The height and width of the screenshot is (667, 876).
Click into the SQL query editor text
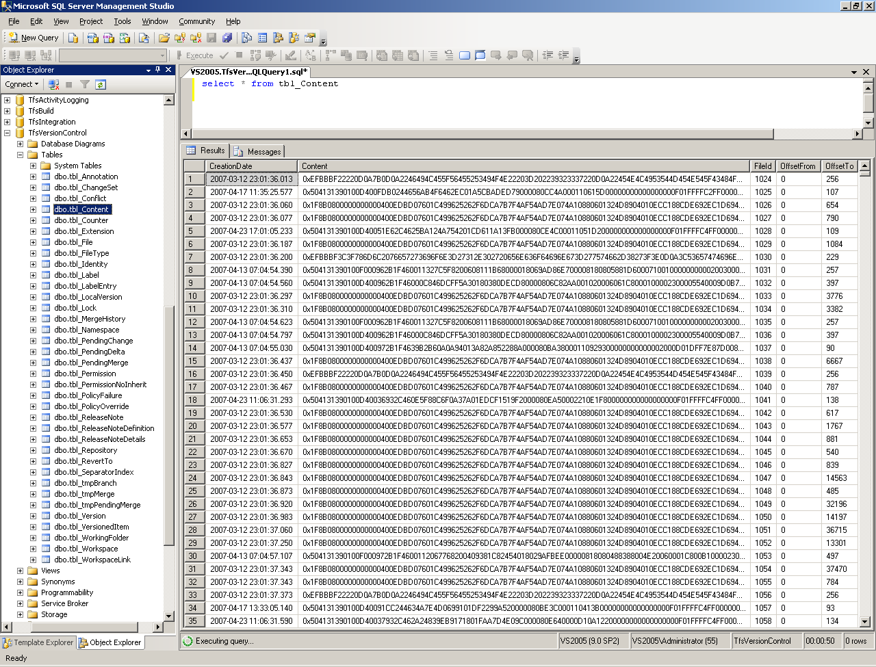pyautogui.click(x=270, y=84)
